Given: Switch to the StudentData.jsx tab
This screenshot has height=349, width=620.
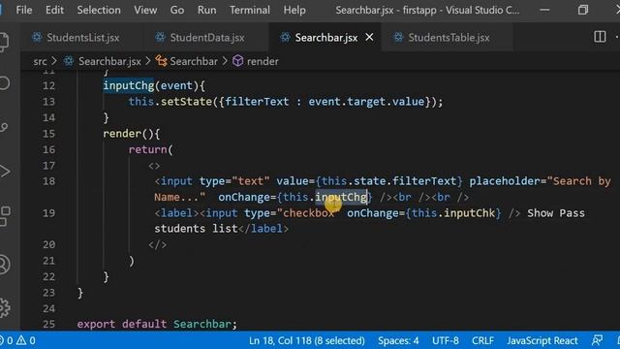Looking at the screenshot, I should [x=206, y=38].
